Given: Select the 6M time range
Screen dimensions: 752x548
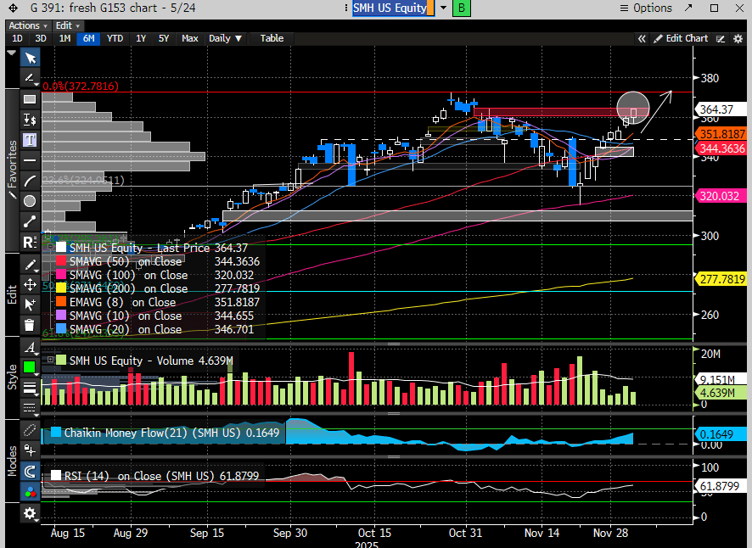Looking at the screenshot, I should pos(89,38).
